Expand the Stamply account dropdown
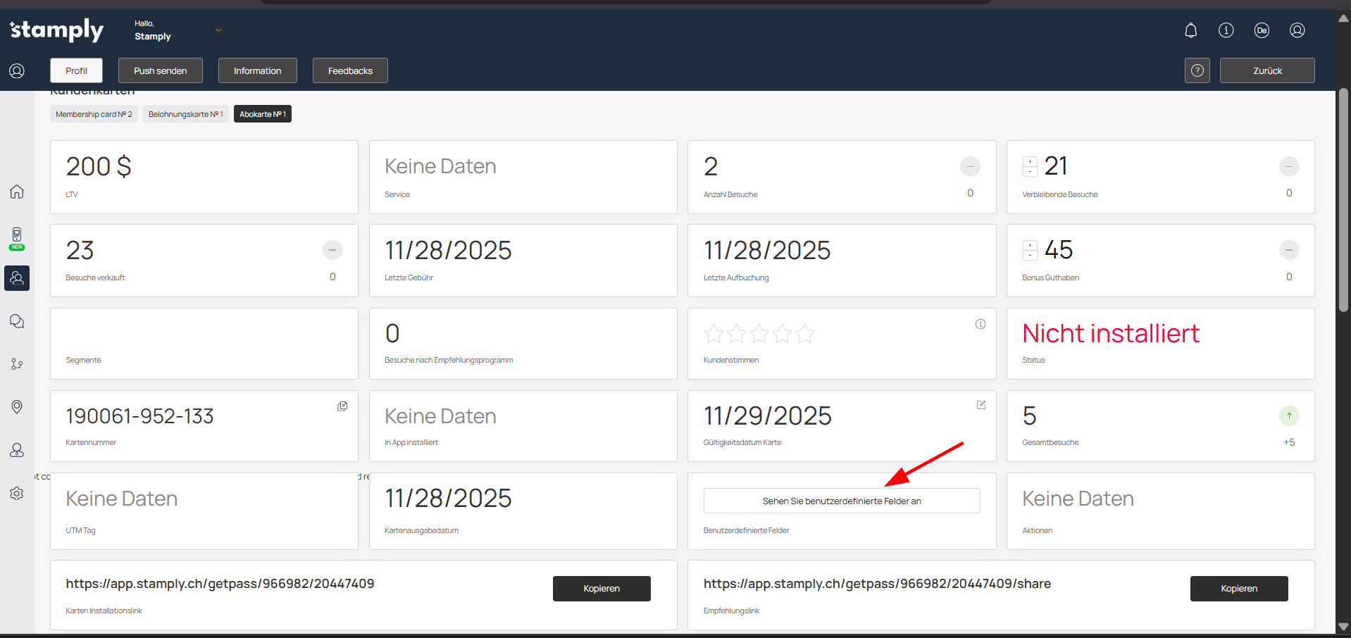The image size is (1351, 638). (218, 30)
